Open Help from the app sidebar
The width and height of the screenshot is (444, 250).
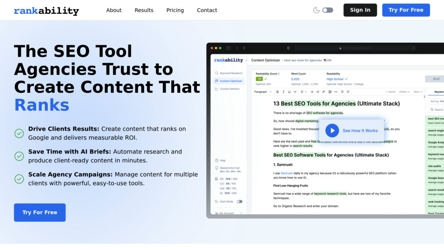[x=222, y=160]
